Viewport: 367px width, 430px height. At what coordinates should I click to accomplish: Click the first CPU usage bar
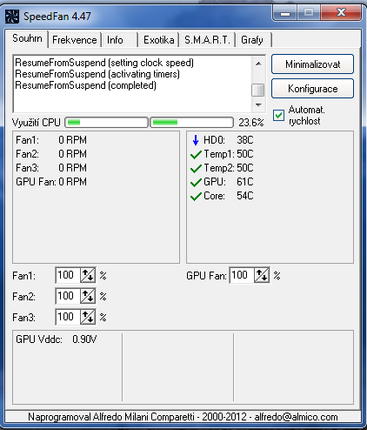click(x=106, y=123)
